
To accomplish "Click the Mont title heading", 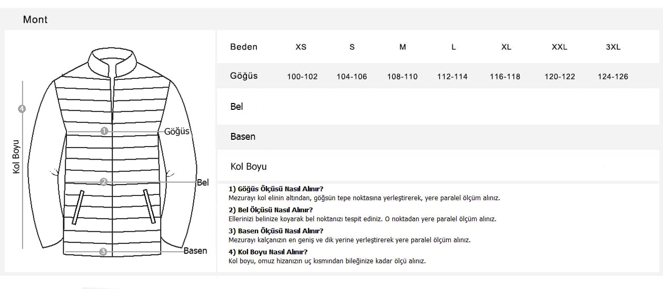I will (x=35, y=19).
